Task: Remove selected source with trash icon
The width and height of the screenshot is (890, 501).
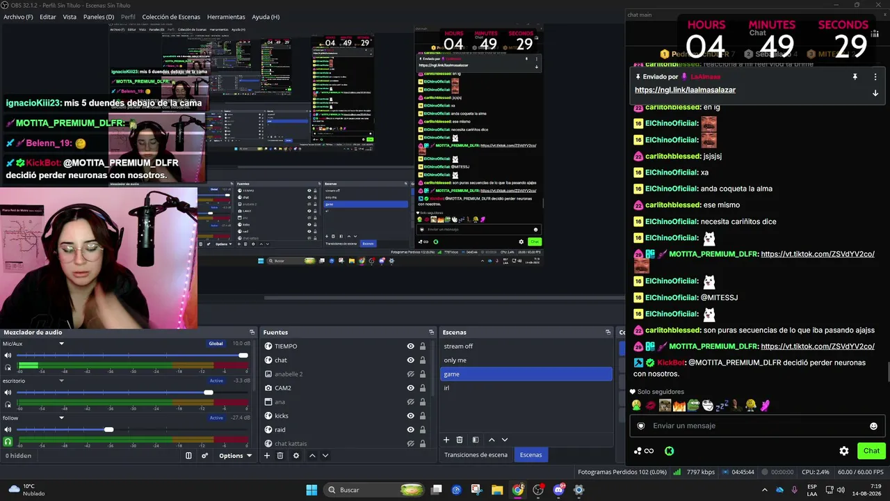Action: (x=280, y=456)
